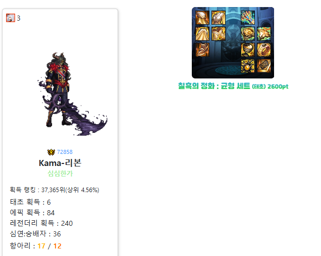Click the golden shoulder armor icon
Image resolution: width=321 pixels, height=256 pixels.
pyautogui.click(x=202, y=18)
